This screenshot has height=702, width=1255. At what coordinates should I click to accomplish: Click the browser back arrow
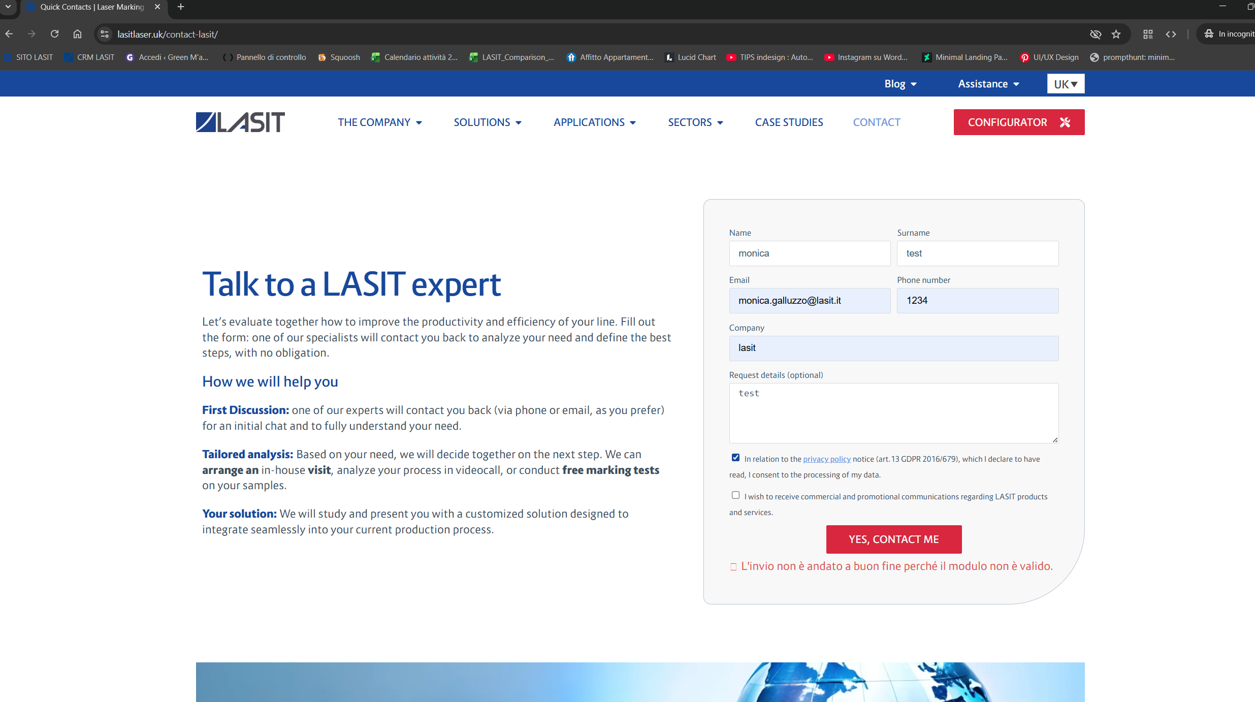click(x=9, y=34)
